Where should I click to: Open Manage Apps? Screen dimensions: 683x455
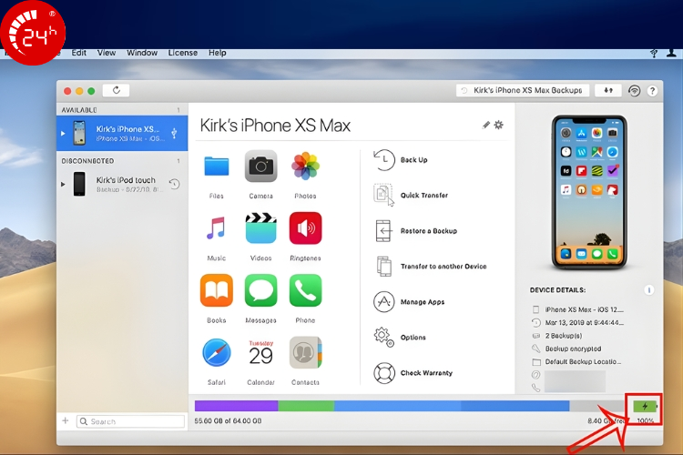click(x=409, y=302)
